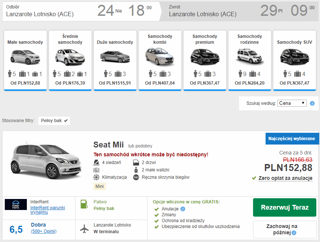Click the Zero opłat za anulacje link
Screen dimensions: 320x242
(285, 178)
